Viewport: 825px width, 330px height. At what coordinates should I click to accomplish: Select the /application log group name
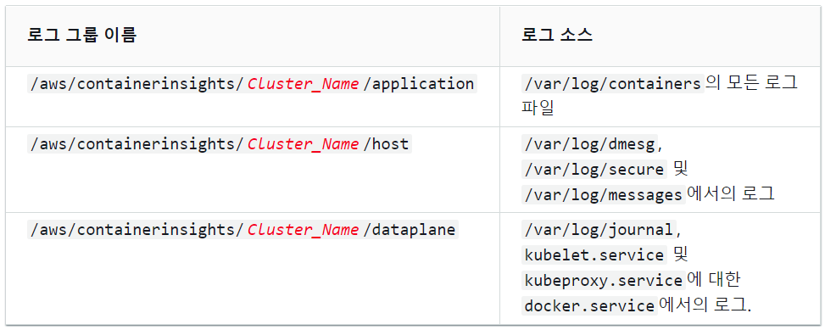point(252,84)
